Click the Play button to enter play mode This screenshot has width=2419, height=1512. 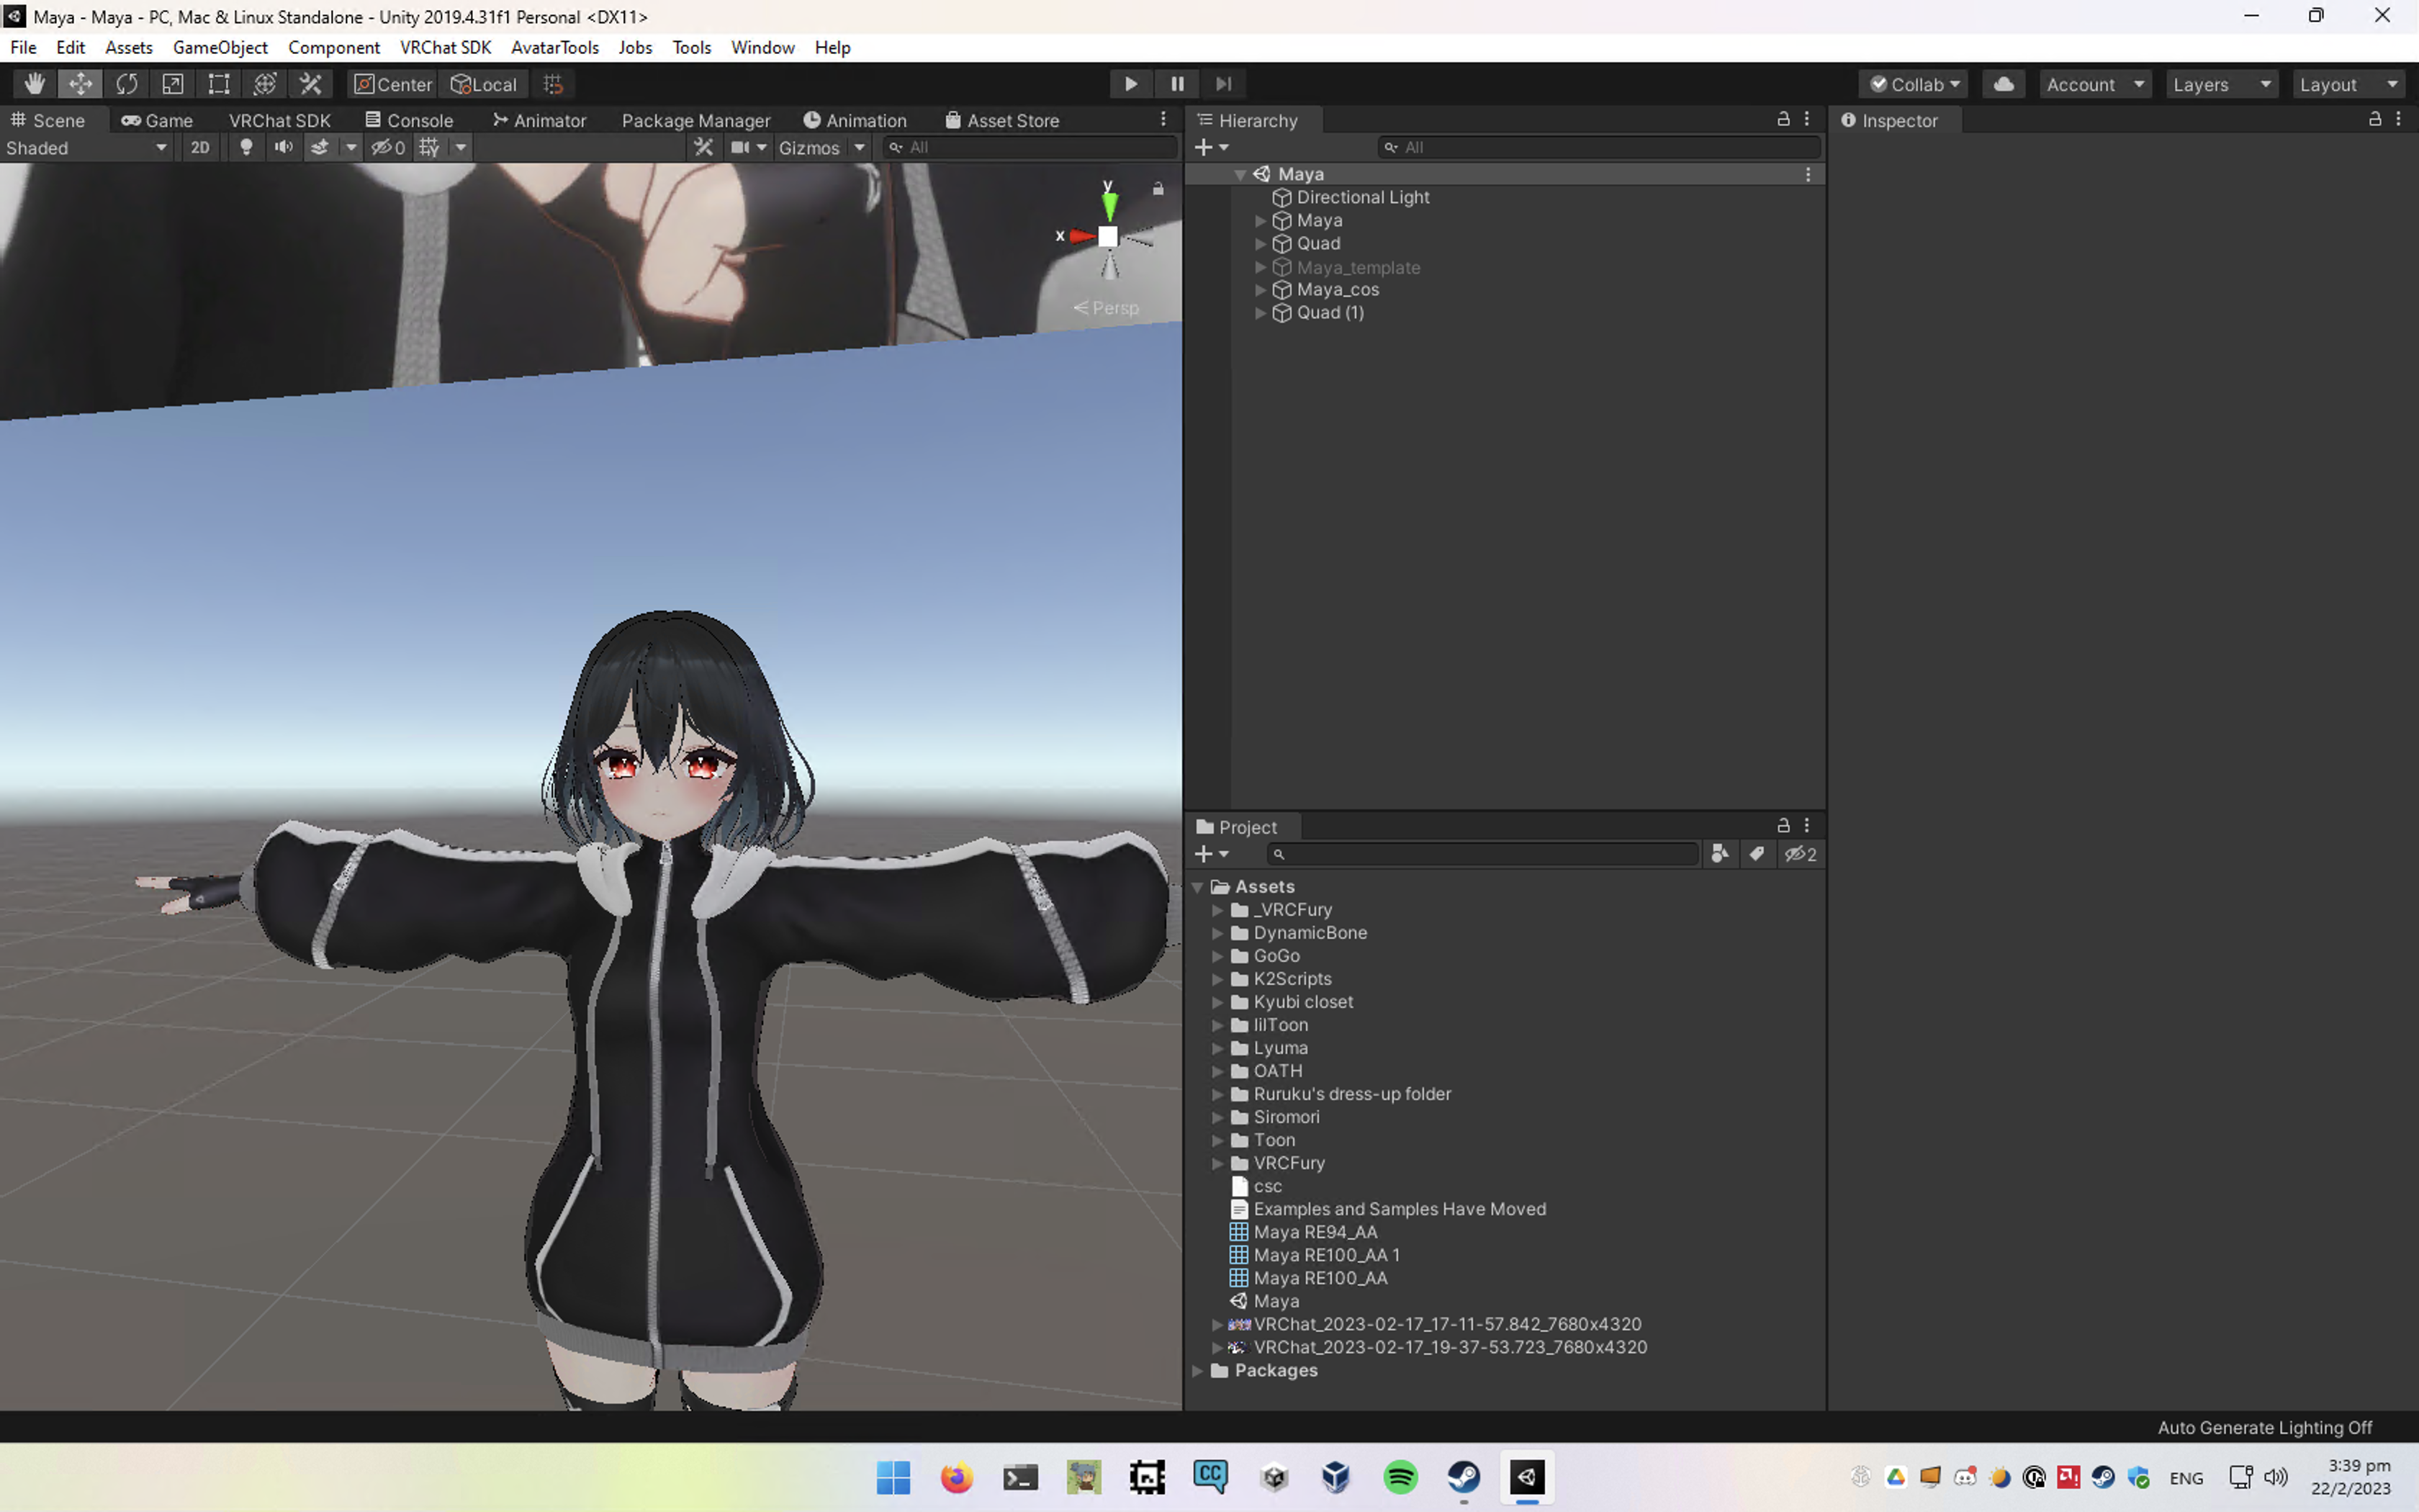point(1130,83)
